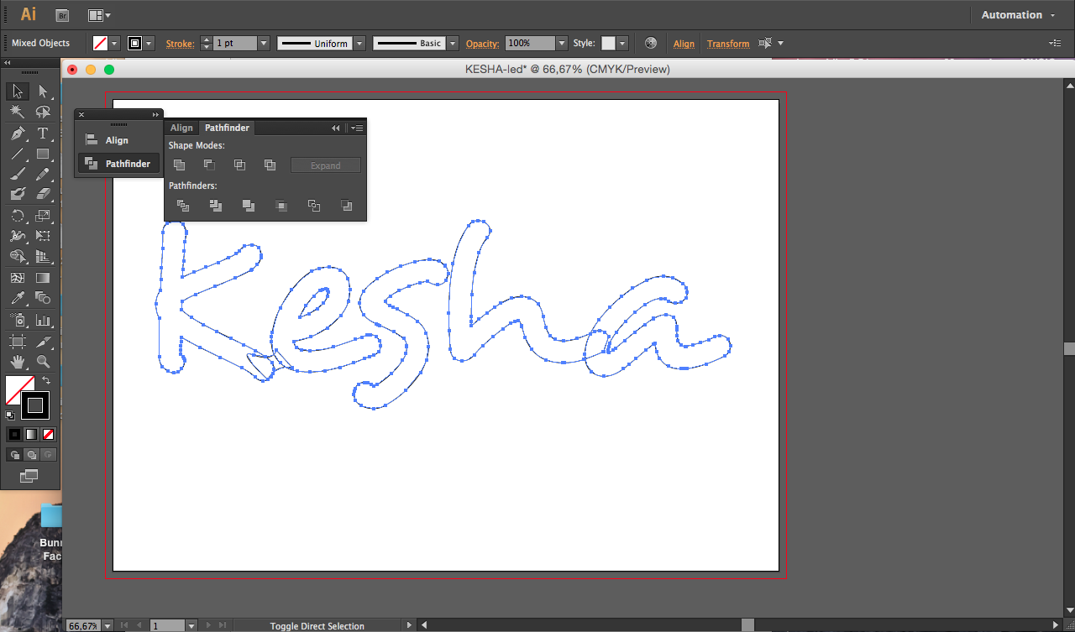Select the Eyedropper tool
Viewport: 1075px width, 632px height.
pyautogui.click(x=18, y=298)
